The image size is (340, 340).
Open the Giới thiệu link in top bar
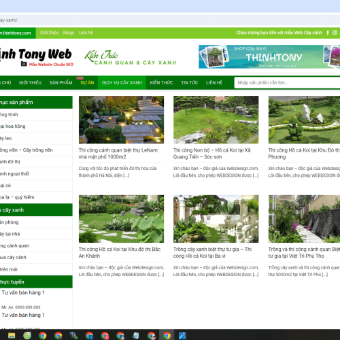pos(49,33)
